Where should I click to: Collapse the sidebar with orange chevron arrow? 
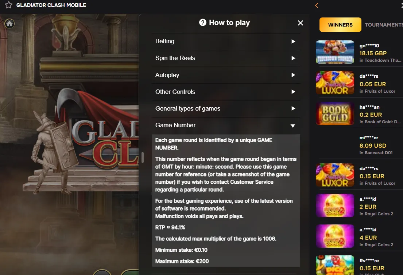click(x=317, y=5)
